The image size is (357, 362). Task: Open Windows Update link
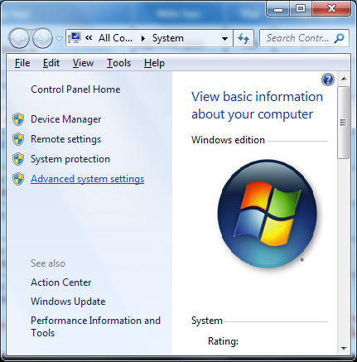pos(68,302)
